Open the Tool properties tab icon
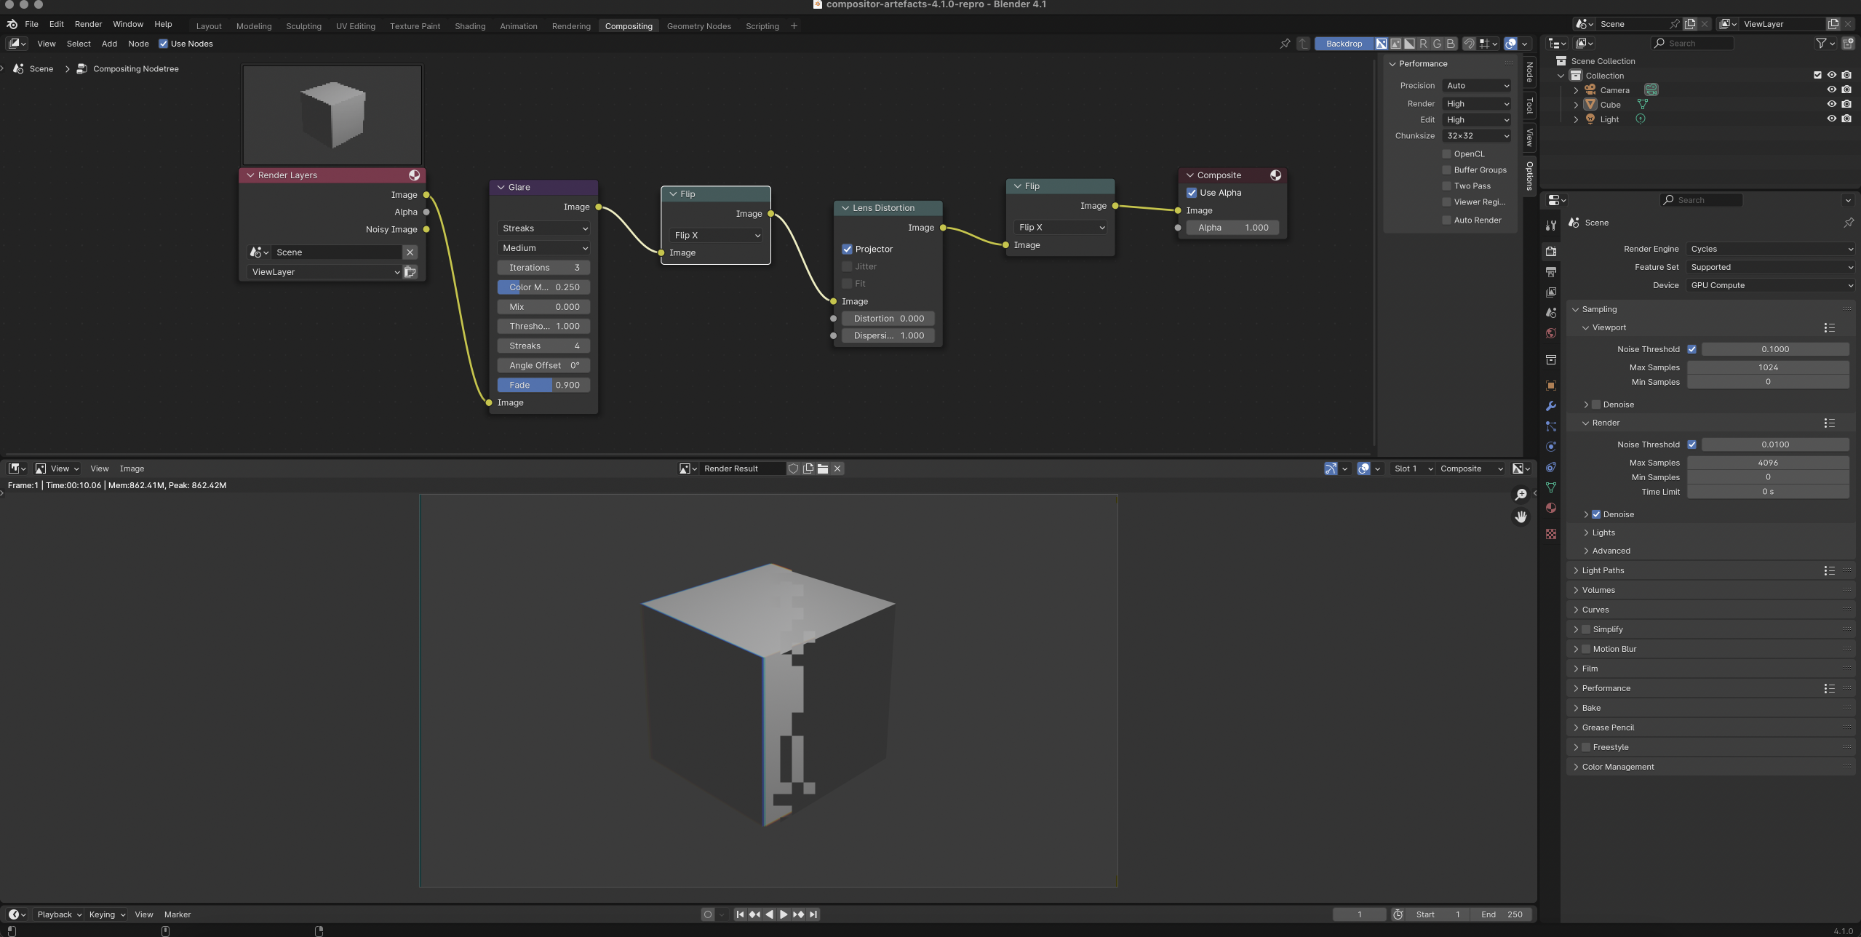This screenshot has width=1861, height=937. (1551, 225)
